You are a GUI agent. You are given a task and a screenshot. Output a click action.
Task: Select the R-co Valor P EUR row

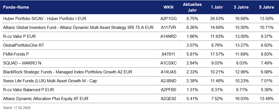19,36
